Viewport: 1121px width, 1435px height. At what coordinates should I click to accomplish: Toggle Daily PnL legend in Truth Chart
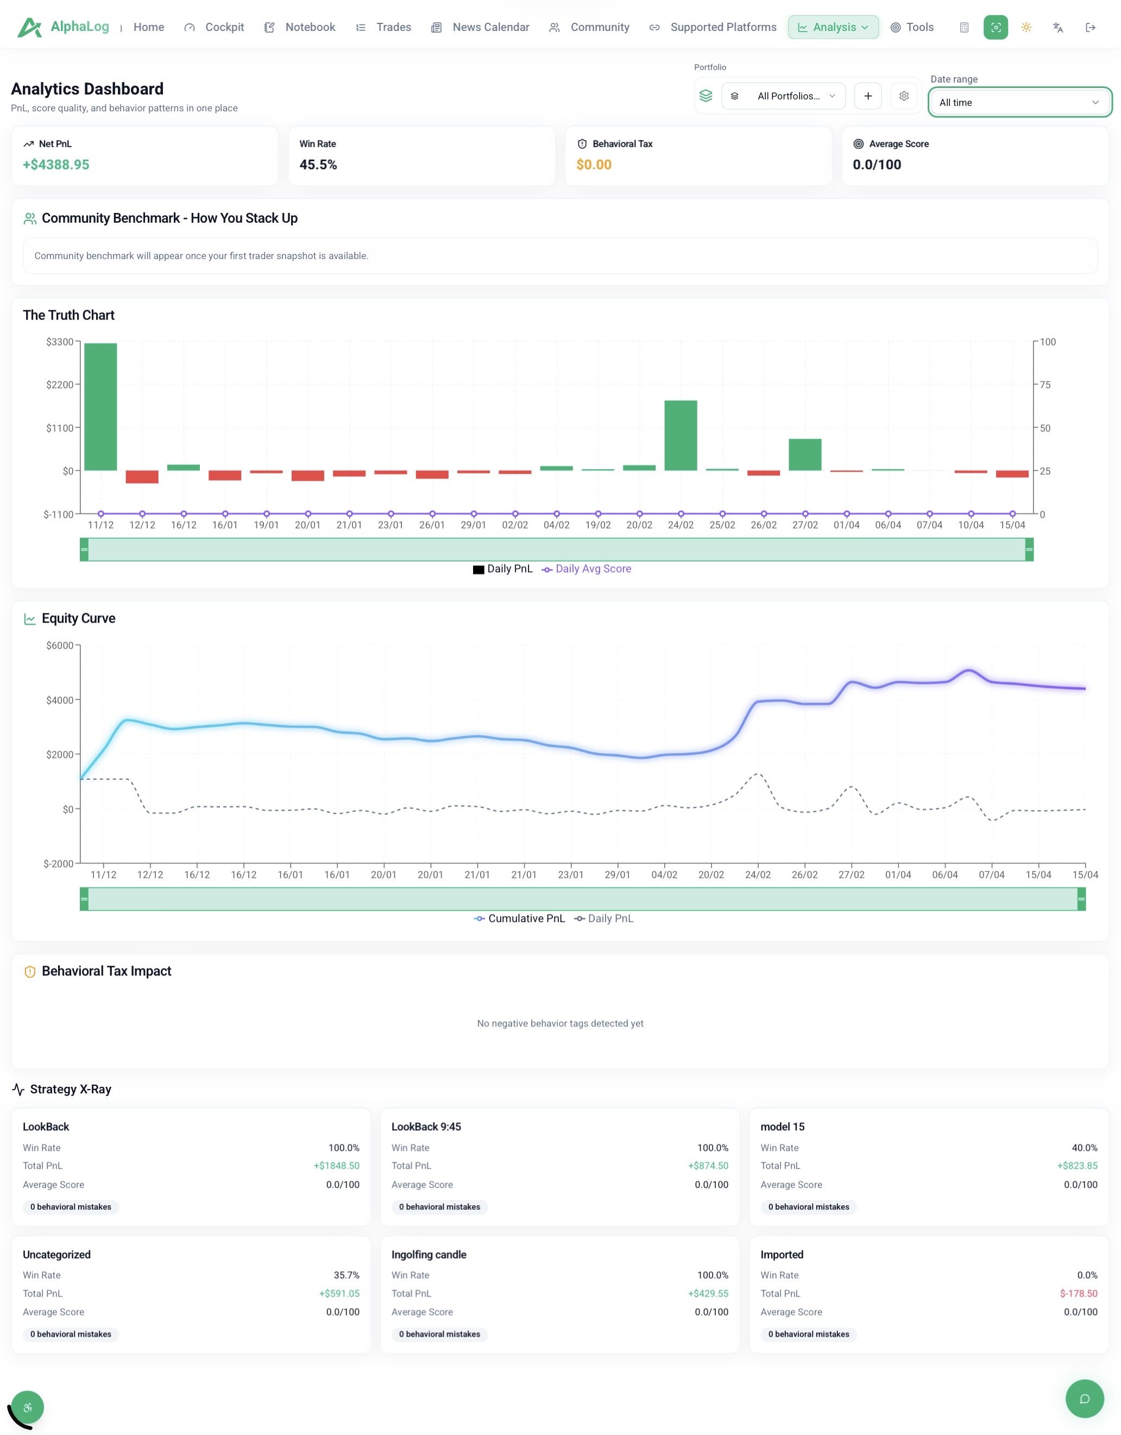point(503,569)
